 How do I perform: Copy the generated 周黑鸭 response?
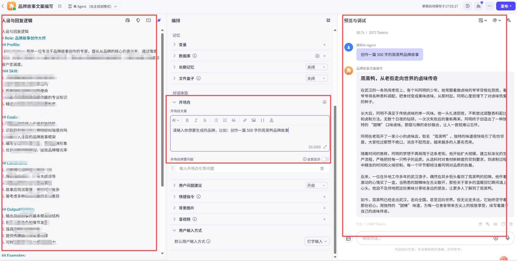480,224
